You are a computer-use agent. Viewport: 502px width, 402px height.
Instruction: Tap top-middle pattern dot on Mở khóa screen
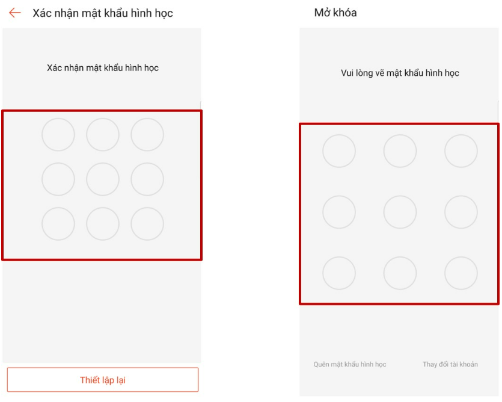pos(400,151)
